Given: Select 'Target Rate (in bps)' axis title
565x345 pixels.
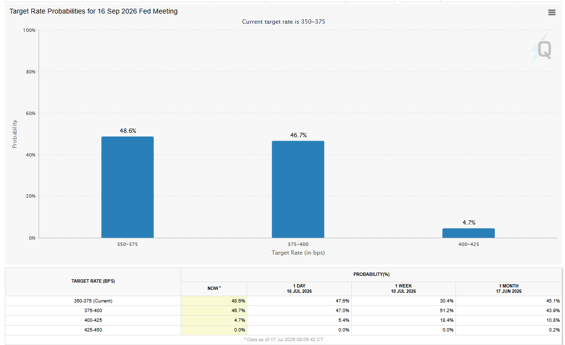Looking at the screenshot, I should 298,253.
